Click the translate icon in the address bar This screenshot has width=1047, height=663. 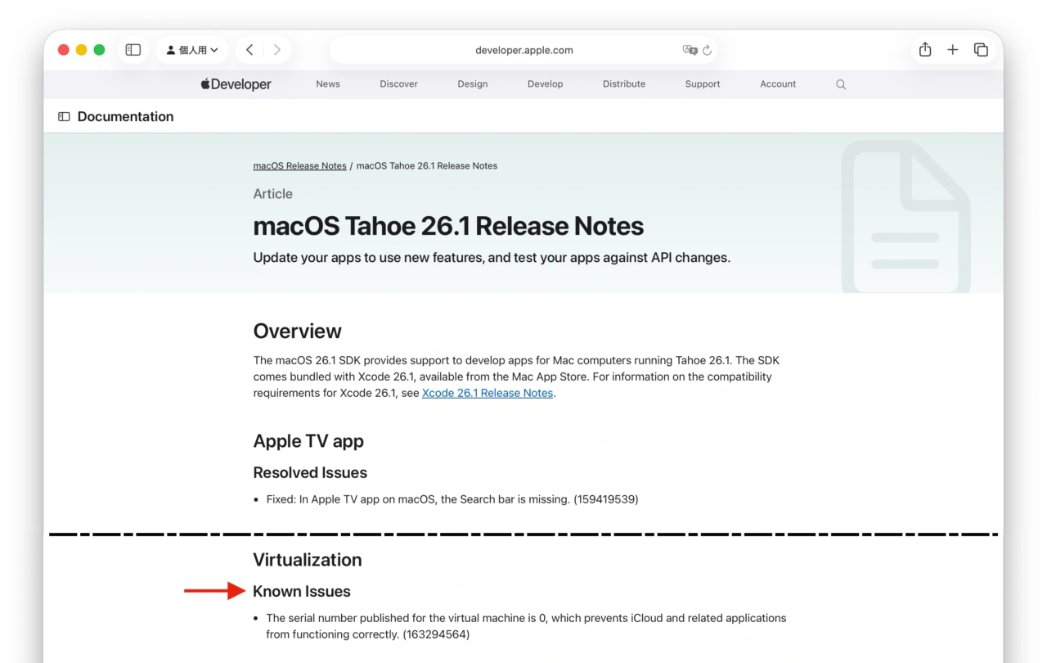691,50
